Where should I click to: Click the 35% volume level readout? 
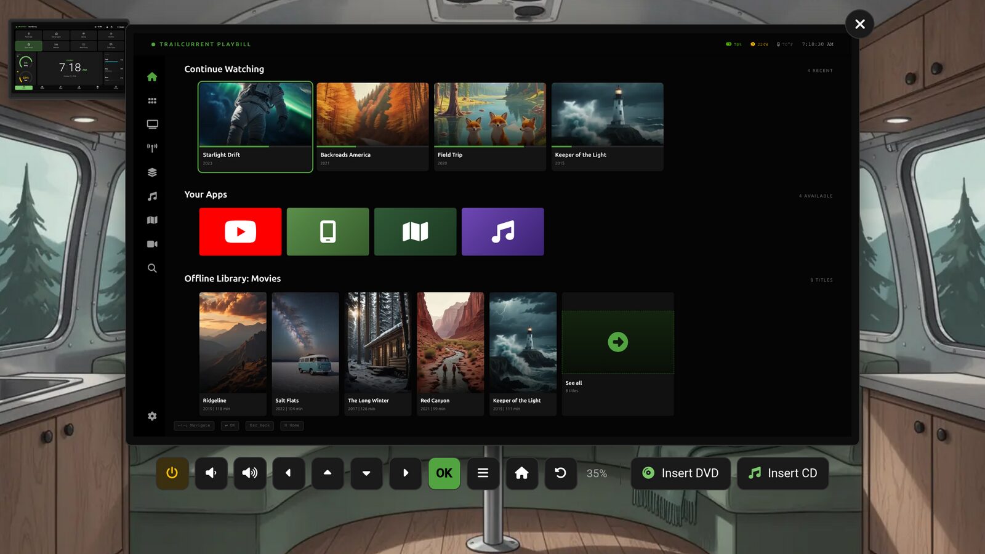(x=597, y=473)
